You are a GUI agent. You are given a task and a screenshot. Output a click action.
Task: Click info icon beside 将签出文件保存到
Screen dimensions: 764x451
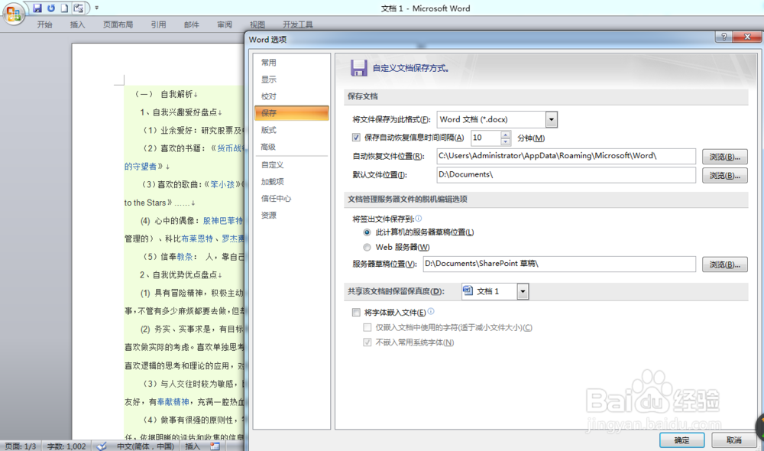[x=419, y=219]
